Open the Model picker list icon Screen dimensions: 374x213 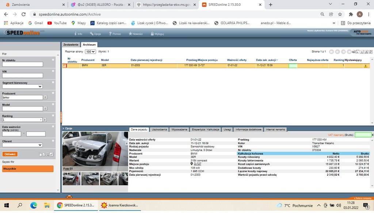click(46, 109)
